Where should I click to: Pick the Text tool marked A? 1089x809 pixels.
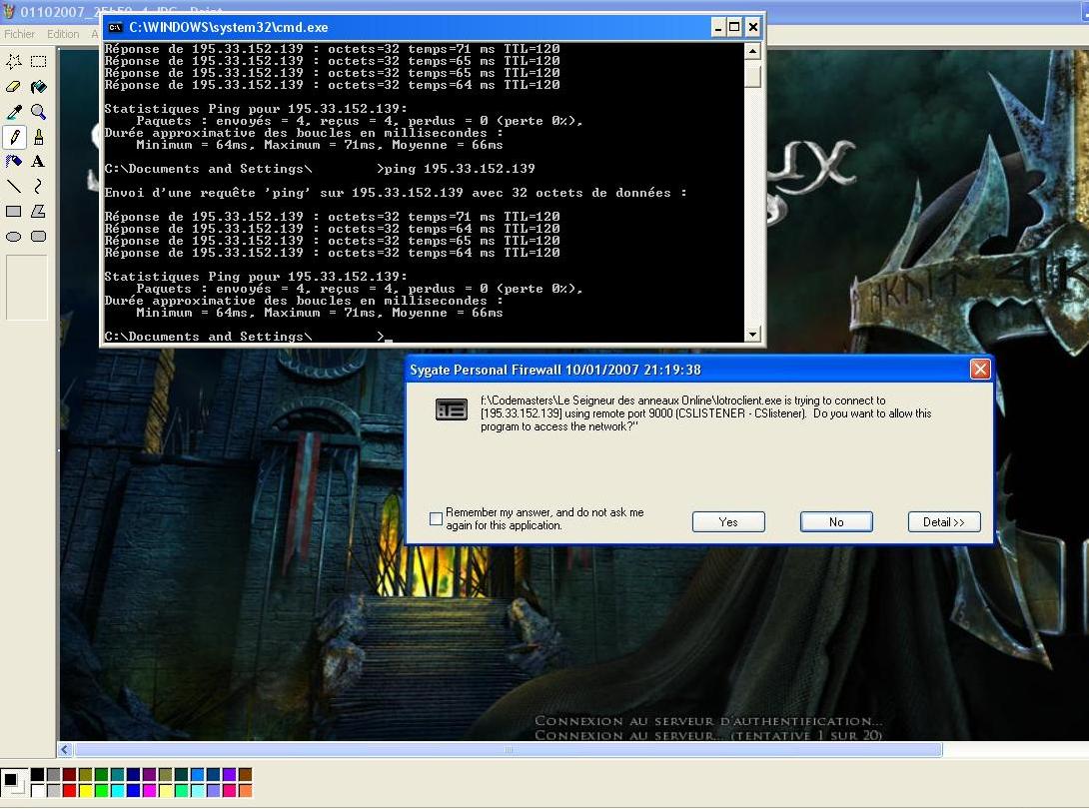click(39, 162)
